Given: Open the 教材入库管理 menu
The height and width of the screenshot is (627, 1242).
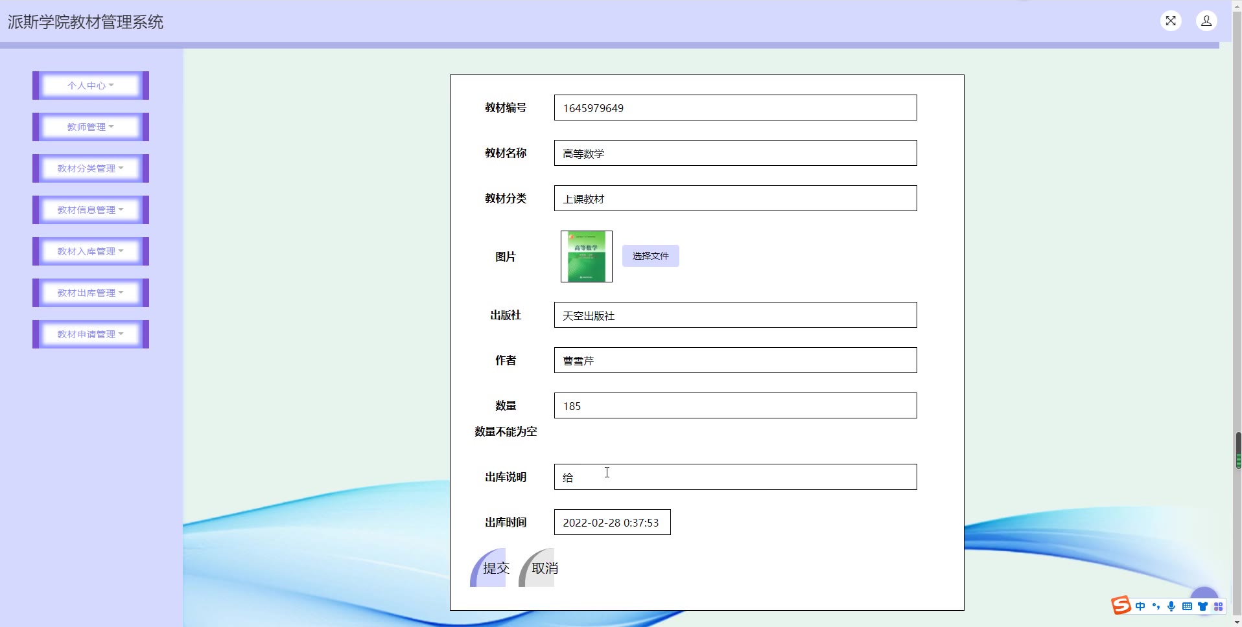Looking at the screenshot, I should point(91,251).
